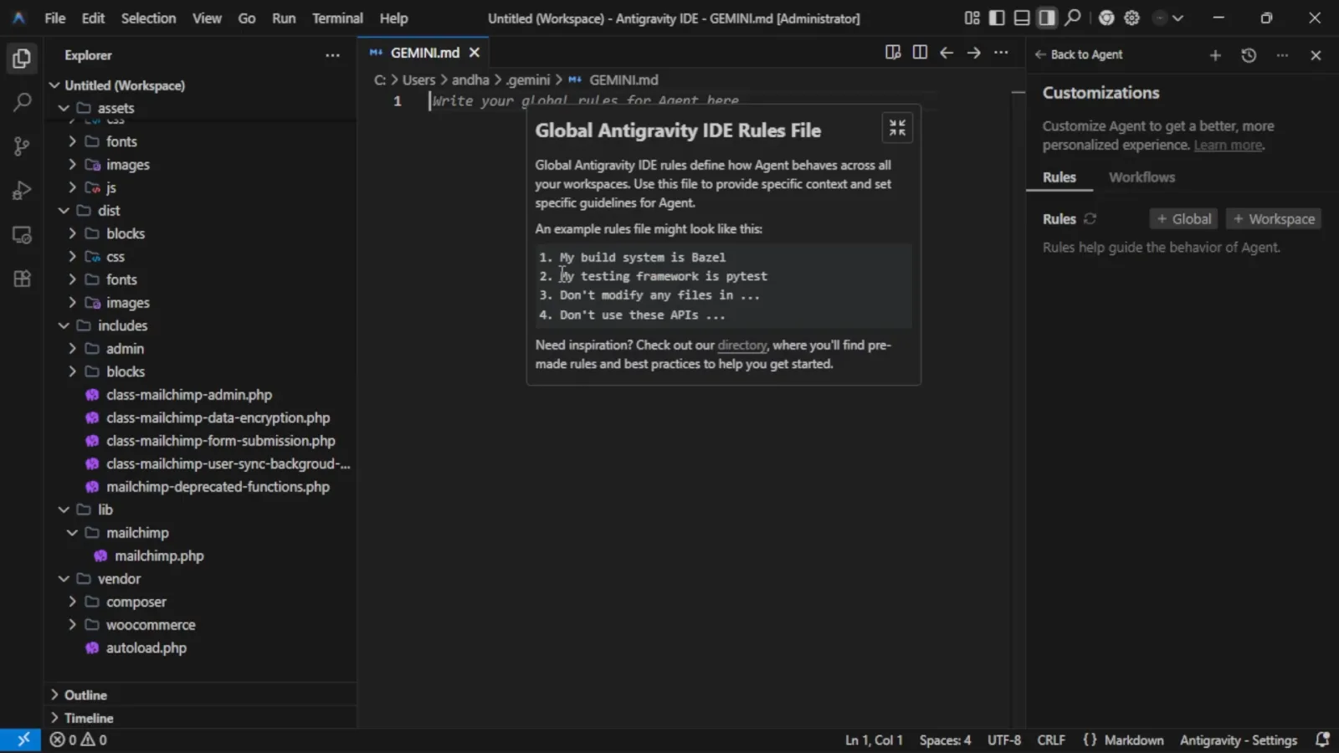This screenshot has width=1339, height=753.
Task: Split the editor right
Action: coord(920,53)
